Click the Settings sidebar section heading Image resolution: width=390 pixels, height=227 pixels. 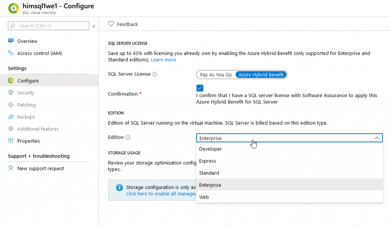[17, 68]
